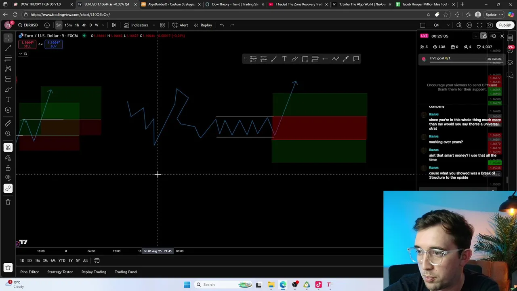Select the All date range
The width and height of the screenshot is (517, 291).
coord(85,261)
